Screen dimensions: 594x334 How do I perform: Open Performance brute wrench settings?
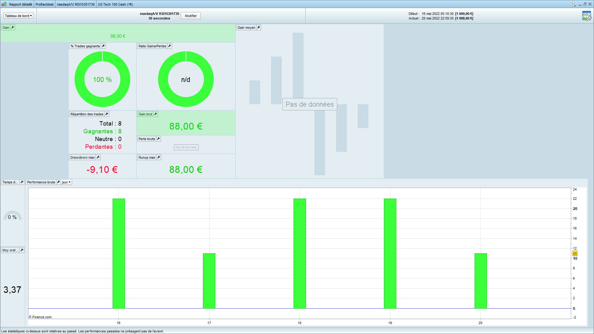pos(58,182)
